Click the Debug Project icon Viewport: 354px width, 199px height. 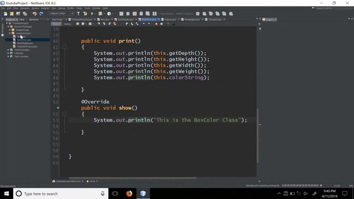pyautogui.click(x=100, y=14)
